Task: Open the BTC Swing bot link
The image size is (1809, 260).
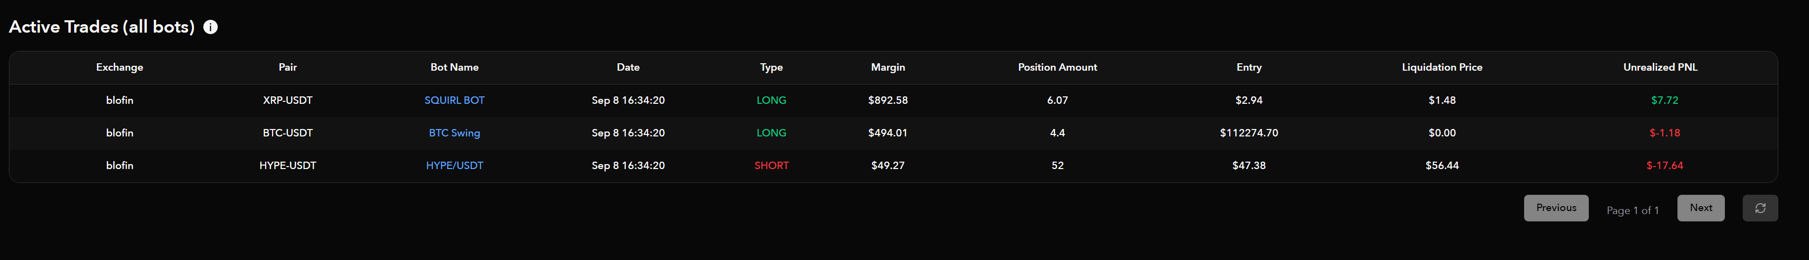Action: coord(455,132)
